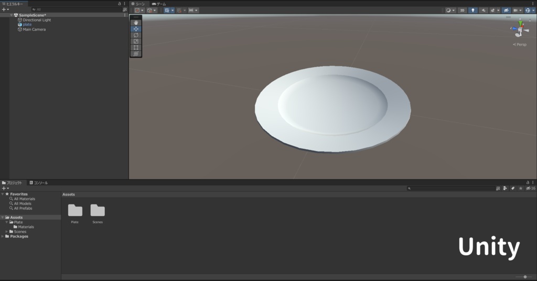Screen dimensions: 537x281
Task: Open the コンソール (Console) tab
Action: [38, 183]
